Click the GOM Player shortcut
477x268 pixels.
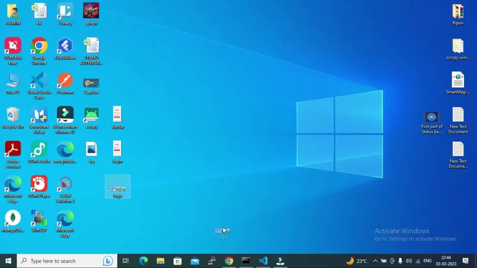(x=39, y=187)
